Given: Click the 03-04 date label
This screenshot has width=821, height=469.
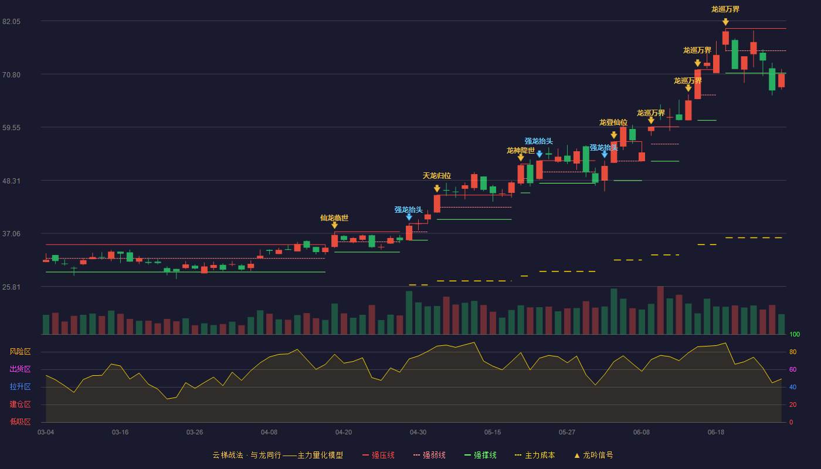Looking at the screenshot, I should tap(46, 432).
